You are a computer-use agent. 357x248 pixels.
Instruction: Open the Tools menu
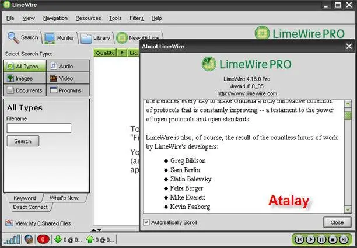coord(115,18)
